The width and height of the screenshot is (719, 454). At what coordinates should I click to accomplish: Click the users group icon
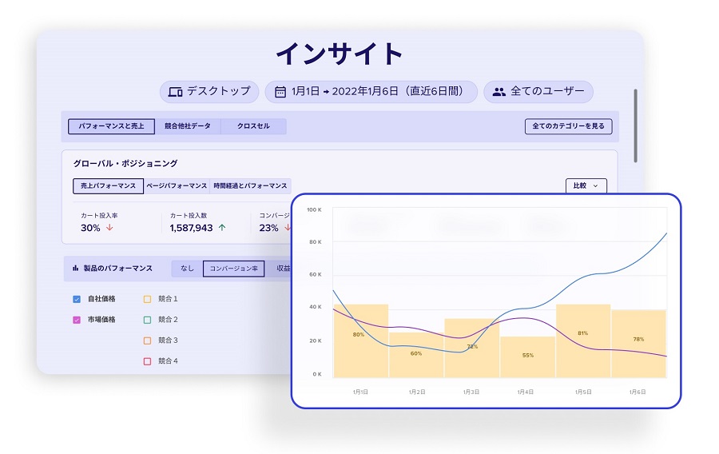[499, 92]
